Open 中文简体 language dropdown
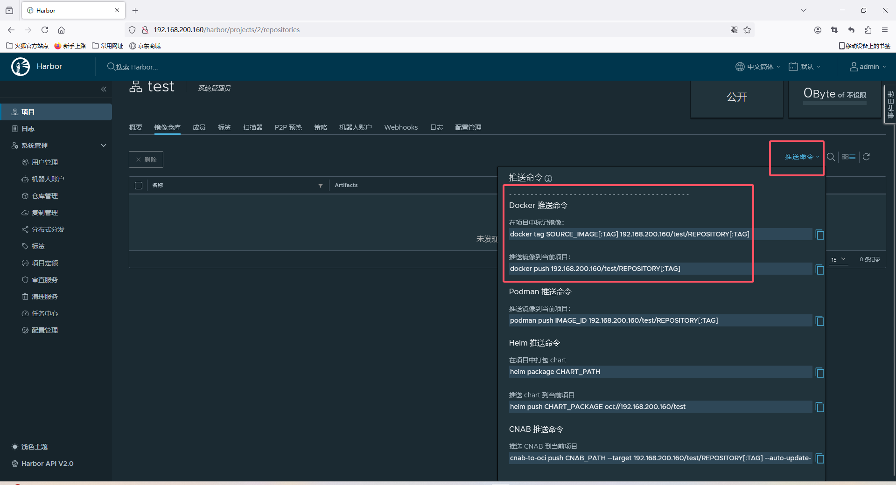896x485 pixels. (758, 67)
